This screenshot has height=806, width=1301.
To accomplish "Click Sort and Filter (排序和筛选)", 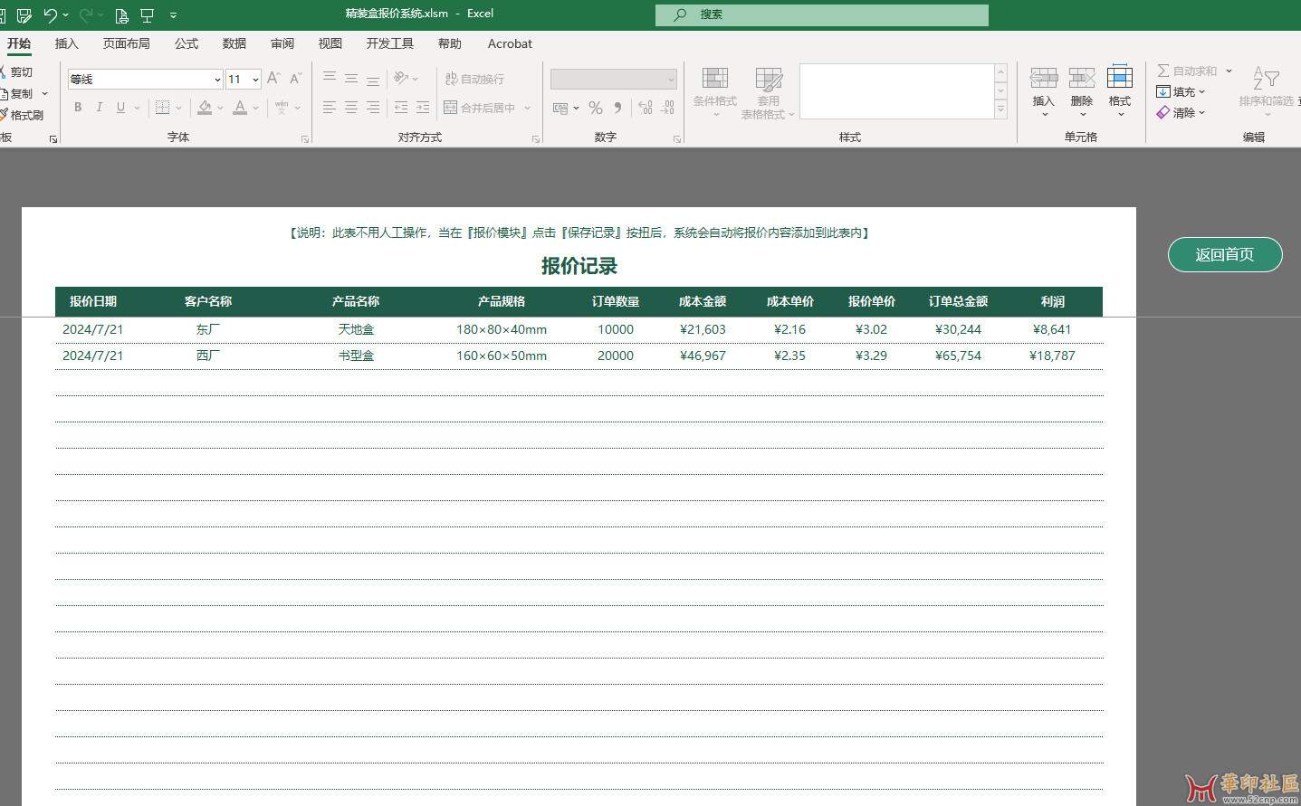I will (1267, 91).
